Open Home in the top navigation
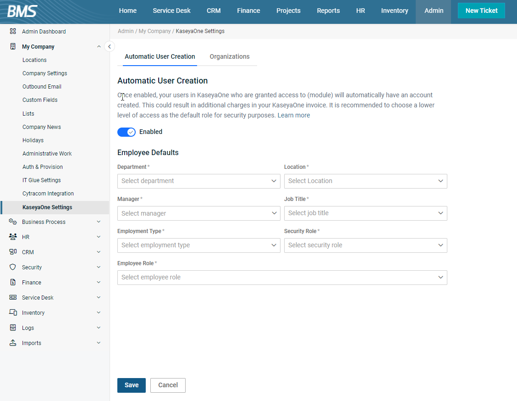This screenshot has width=517, height=401. point(128,11)
